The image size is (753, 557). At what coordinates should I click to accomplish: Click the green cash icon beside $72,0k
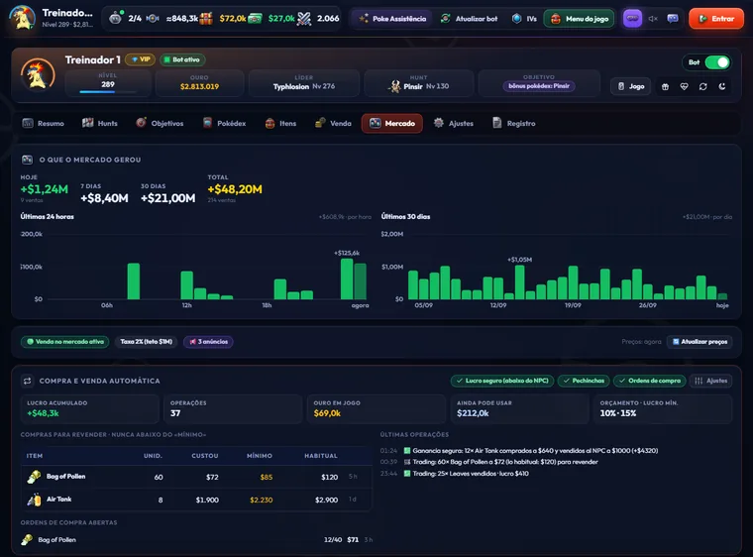pyautogui.click(x=255, y=19)
